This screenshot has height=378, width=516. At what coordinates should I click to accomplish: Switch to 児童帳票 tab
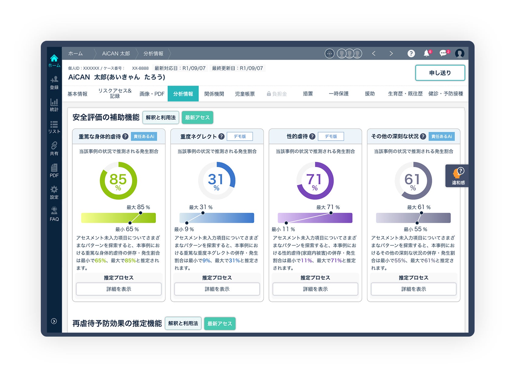click(x=245, y=94)
